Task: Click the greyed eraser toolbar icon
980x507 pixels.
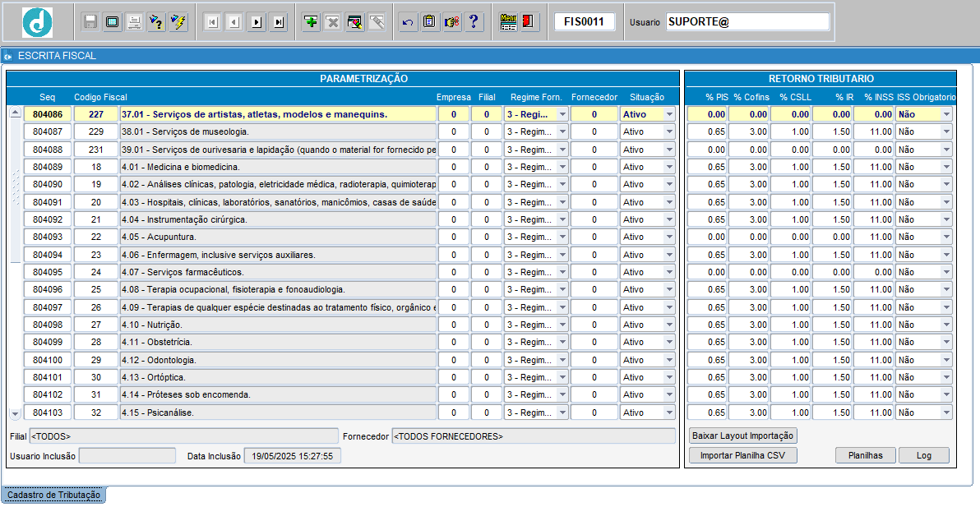Action: tap(377, 22)
